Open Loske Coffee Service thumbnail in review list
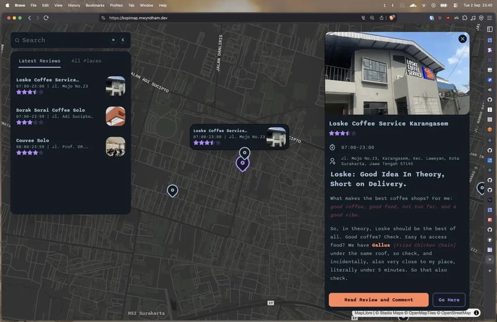This screenshot has width=497, height=322. (x=116, y=86)
